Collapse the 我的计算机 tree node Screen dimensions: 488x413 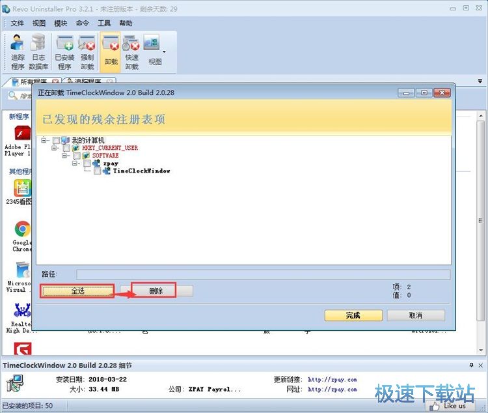pos(44,140)
